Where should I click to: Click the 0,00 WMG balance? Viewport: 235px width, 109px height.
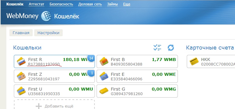coord(164,89)
